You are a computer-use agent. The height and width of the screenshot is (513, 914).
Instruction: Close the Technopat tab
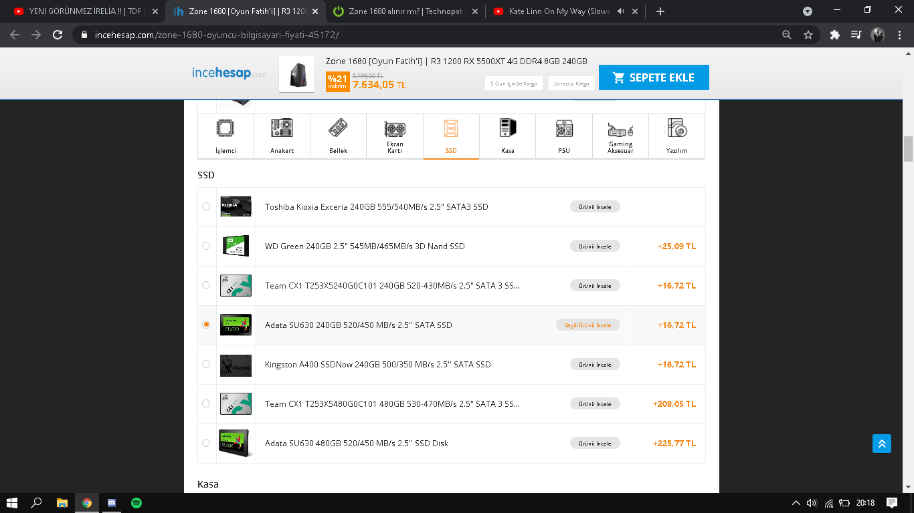pyautogui.click(x=475, y=11)
